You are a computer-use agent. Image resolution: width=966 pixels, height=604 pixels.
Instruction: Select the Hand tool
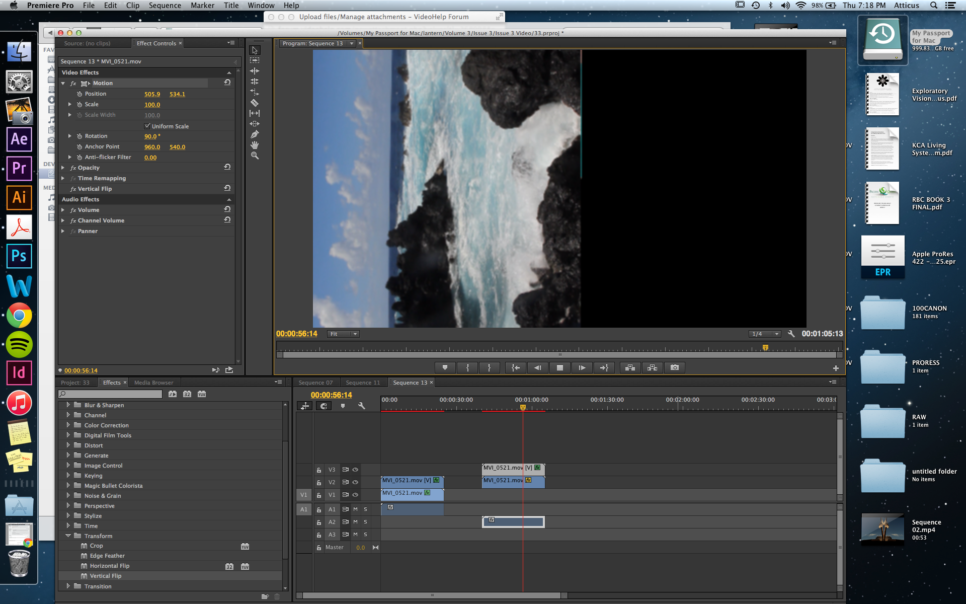pyautogui.click(x=255, y=145)
